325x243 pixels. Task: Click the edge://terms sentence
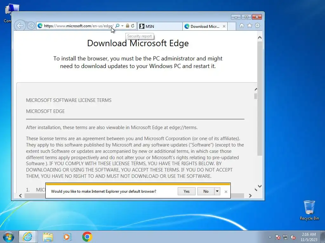[x=112, y=128]
